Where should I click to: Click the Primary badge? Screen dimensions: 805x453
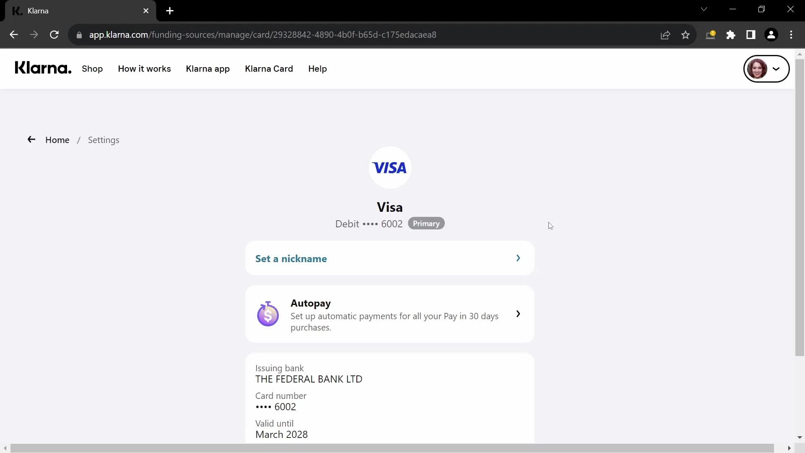426,224
